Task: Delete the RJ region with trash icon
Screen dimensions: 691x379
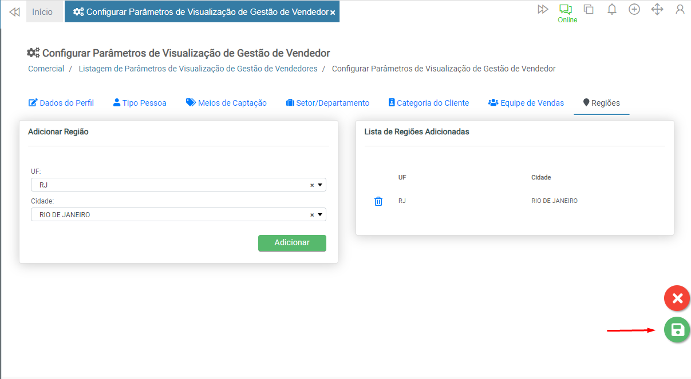Action: (x=378, y=201)
